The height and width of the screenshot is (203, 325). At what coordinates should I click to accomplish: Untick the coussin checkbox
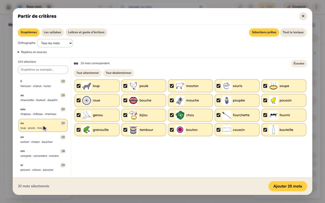tap(218, 130)
